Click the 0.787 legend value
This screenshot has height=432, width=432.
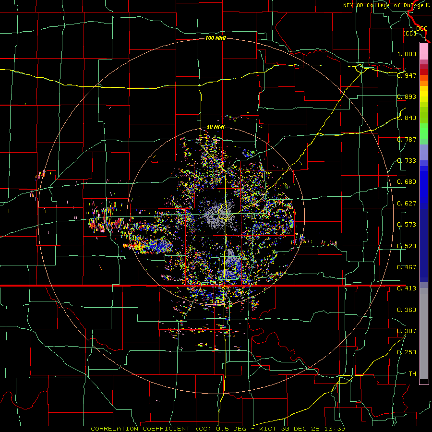(x=407, y=139)
